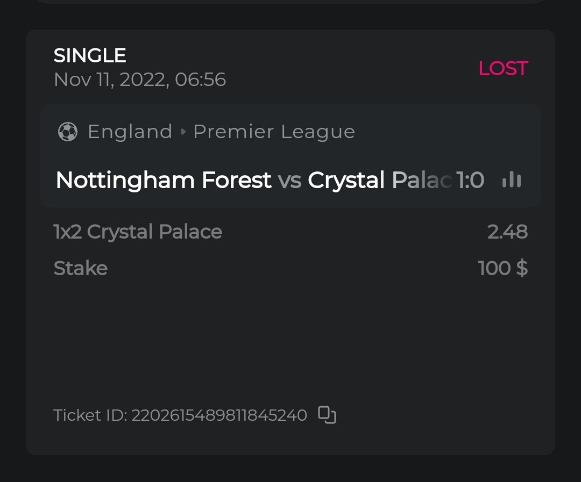Open match statistics bar chart icon
This screenshot has height=482, width=581.
point(512,180)
